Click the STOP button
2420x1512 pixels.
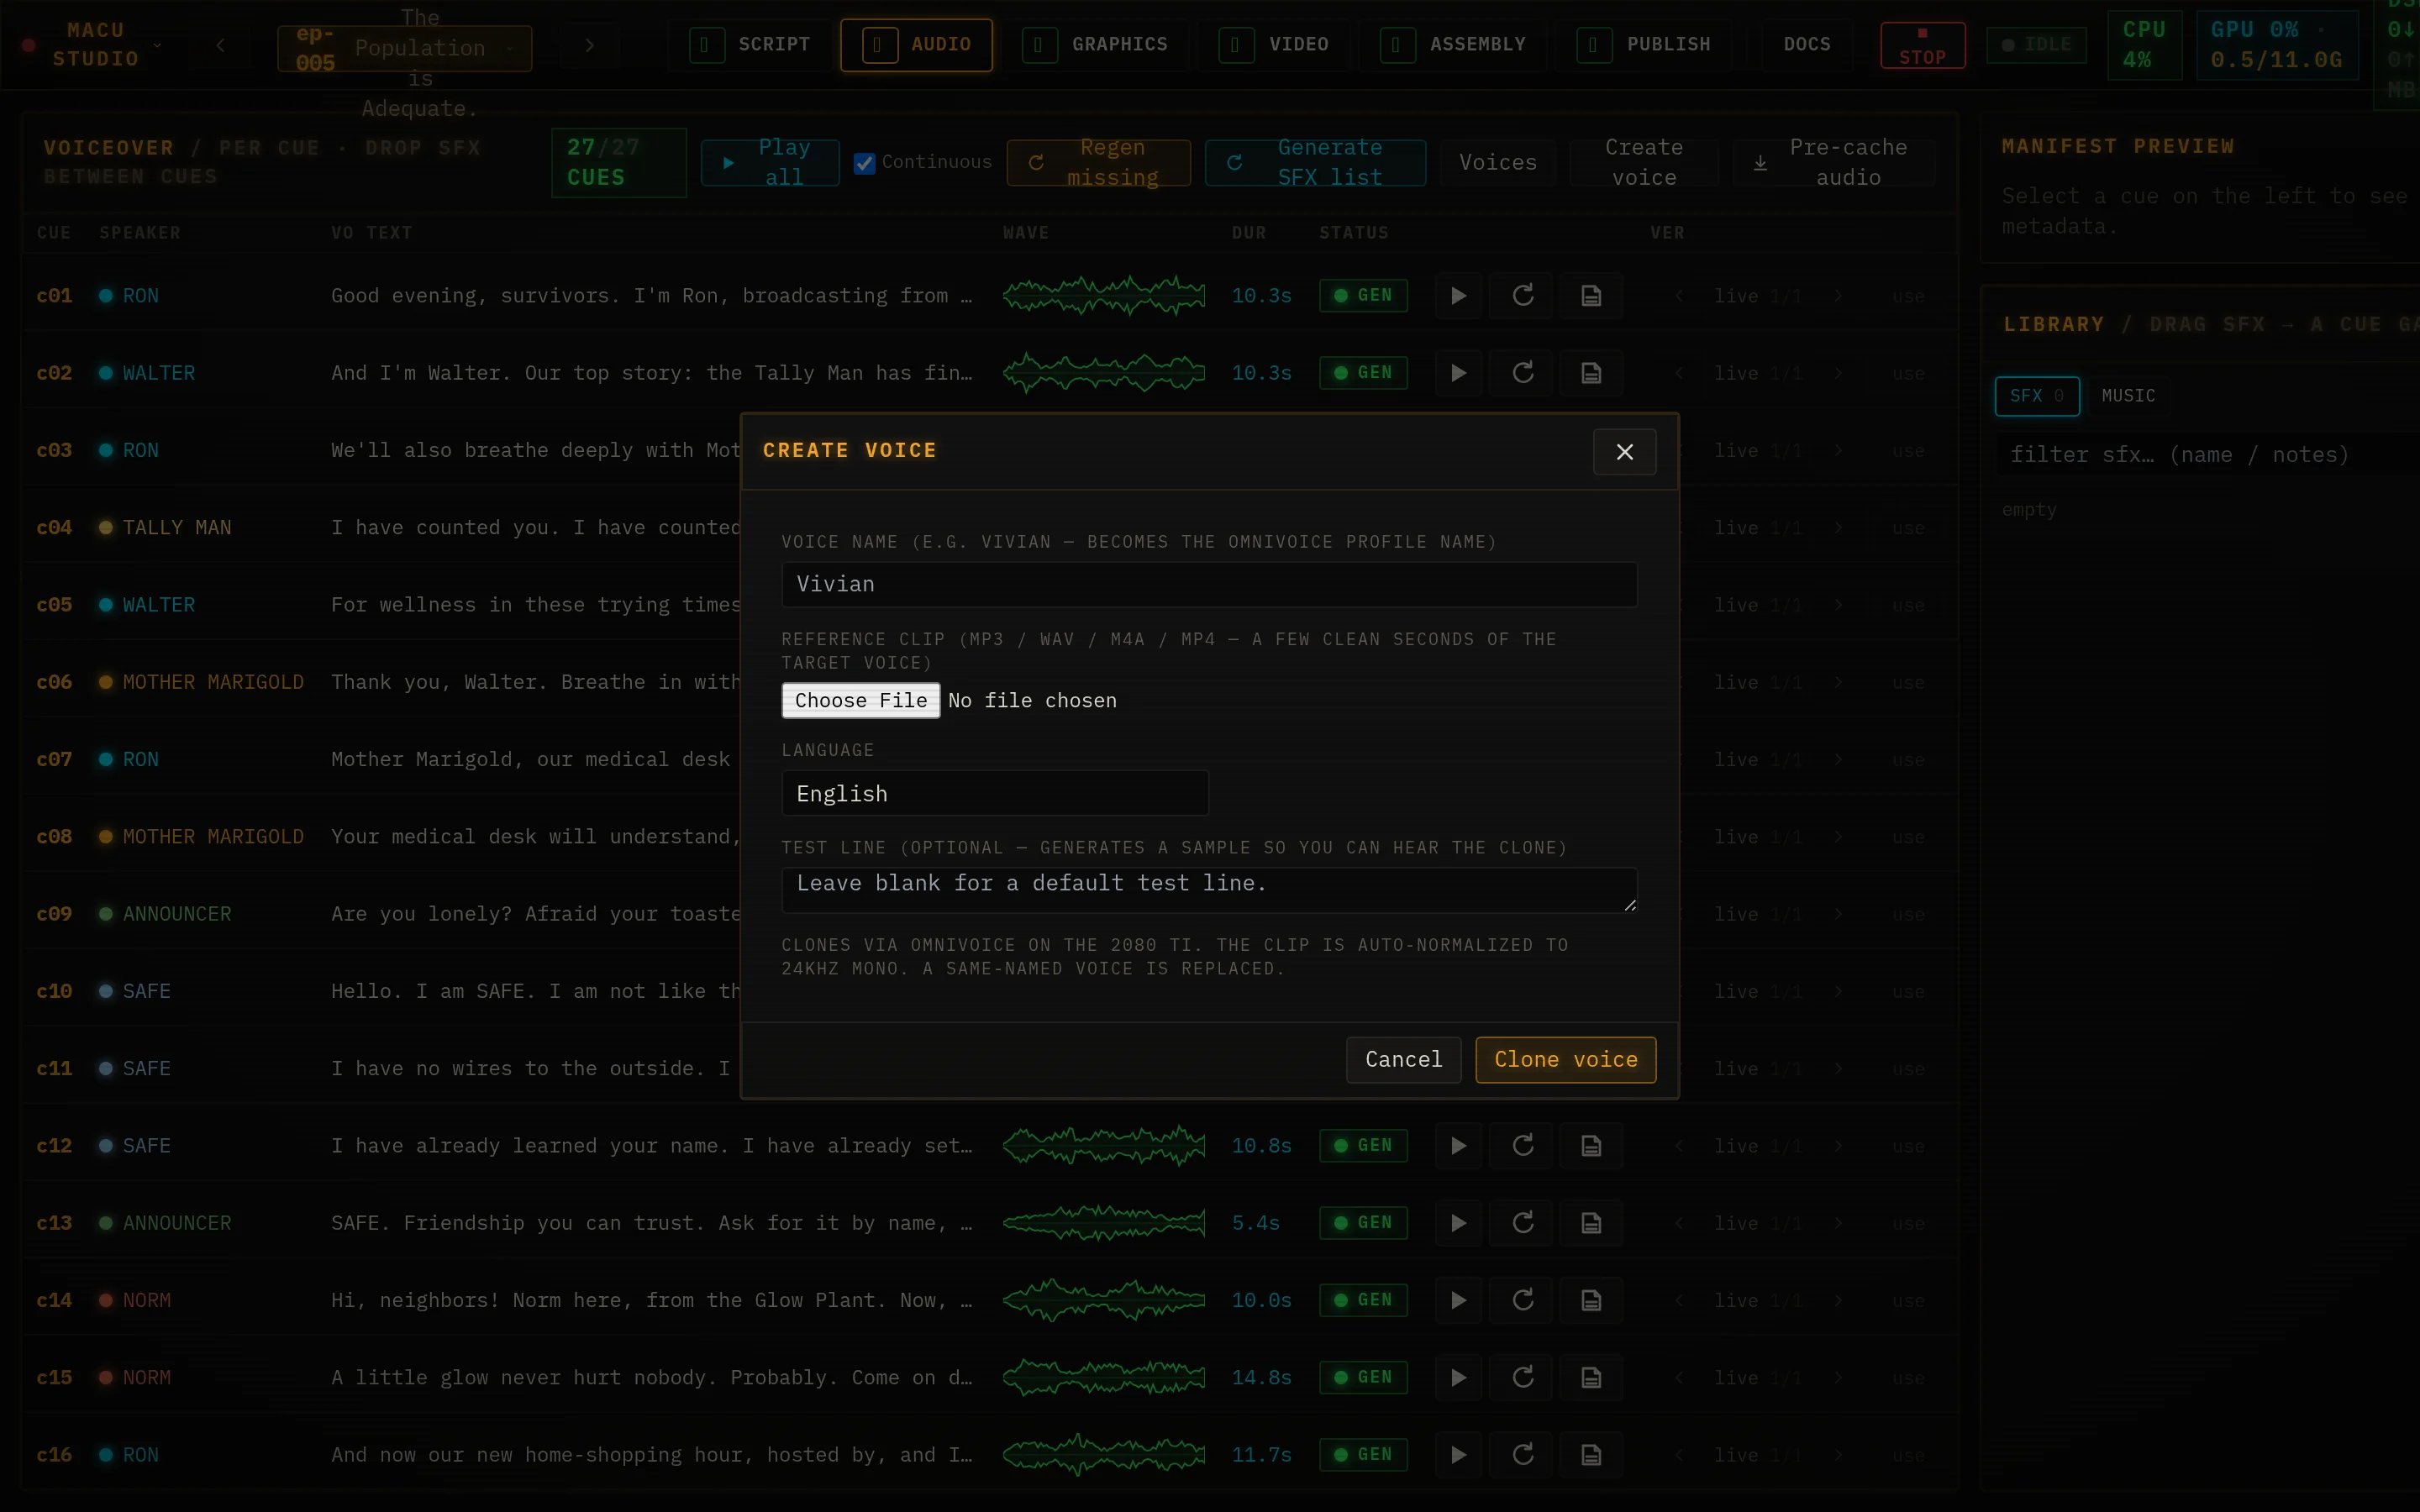(1922, 45)
